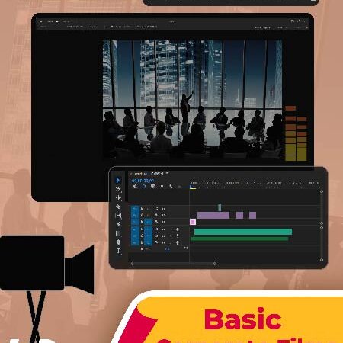Open the home icon in Premiere top bar
343x343 pixels.
[x=41, y=21]
